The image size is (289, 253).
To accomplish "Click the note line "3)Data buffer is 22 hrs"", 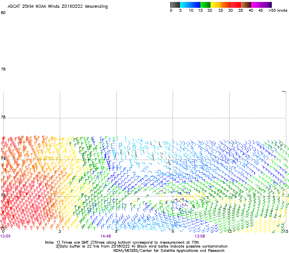I will click(x=141, y=246).
